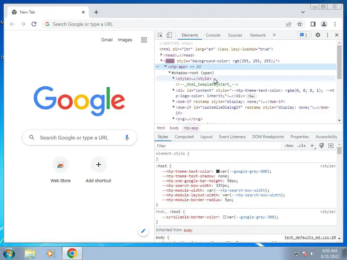Select html in the breadcrumb bar
The height and width of the screenshot is (260, 347).
(x=161, y=128)
